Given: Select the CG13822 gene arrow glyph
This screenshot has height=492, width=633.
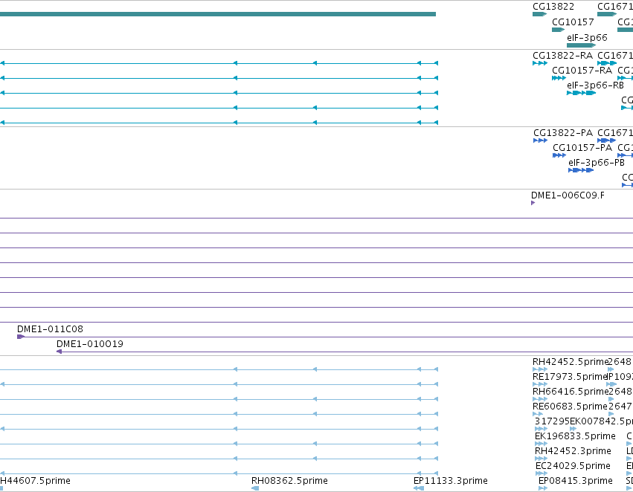Looking at the screenshot, I should coord(540,14).
